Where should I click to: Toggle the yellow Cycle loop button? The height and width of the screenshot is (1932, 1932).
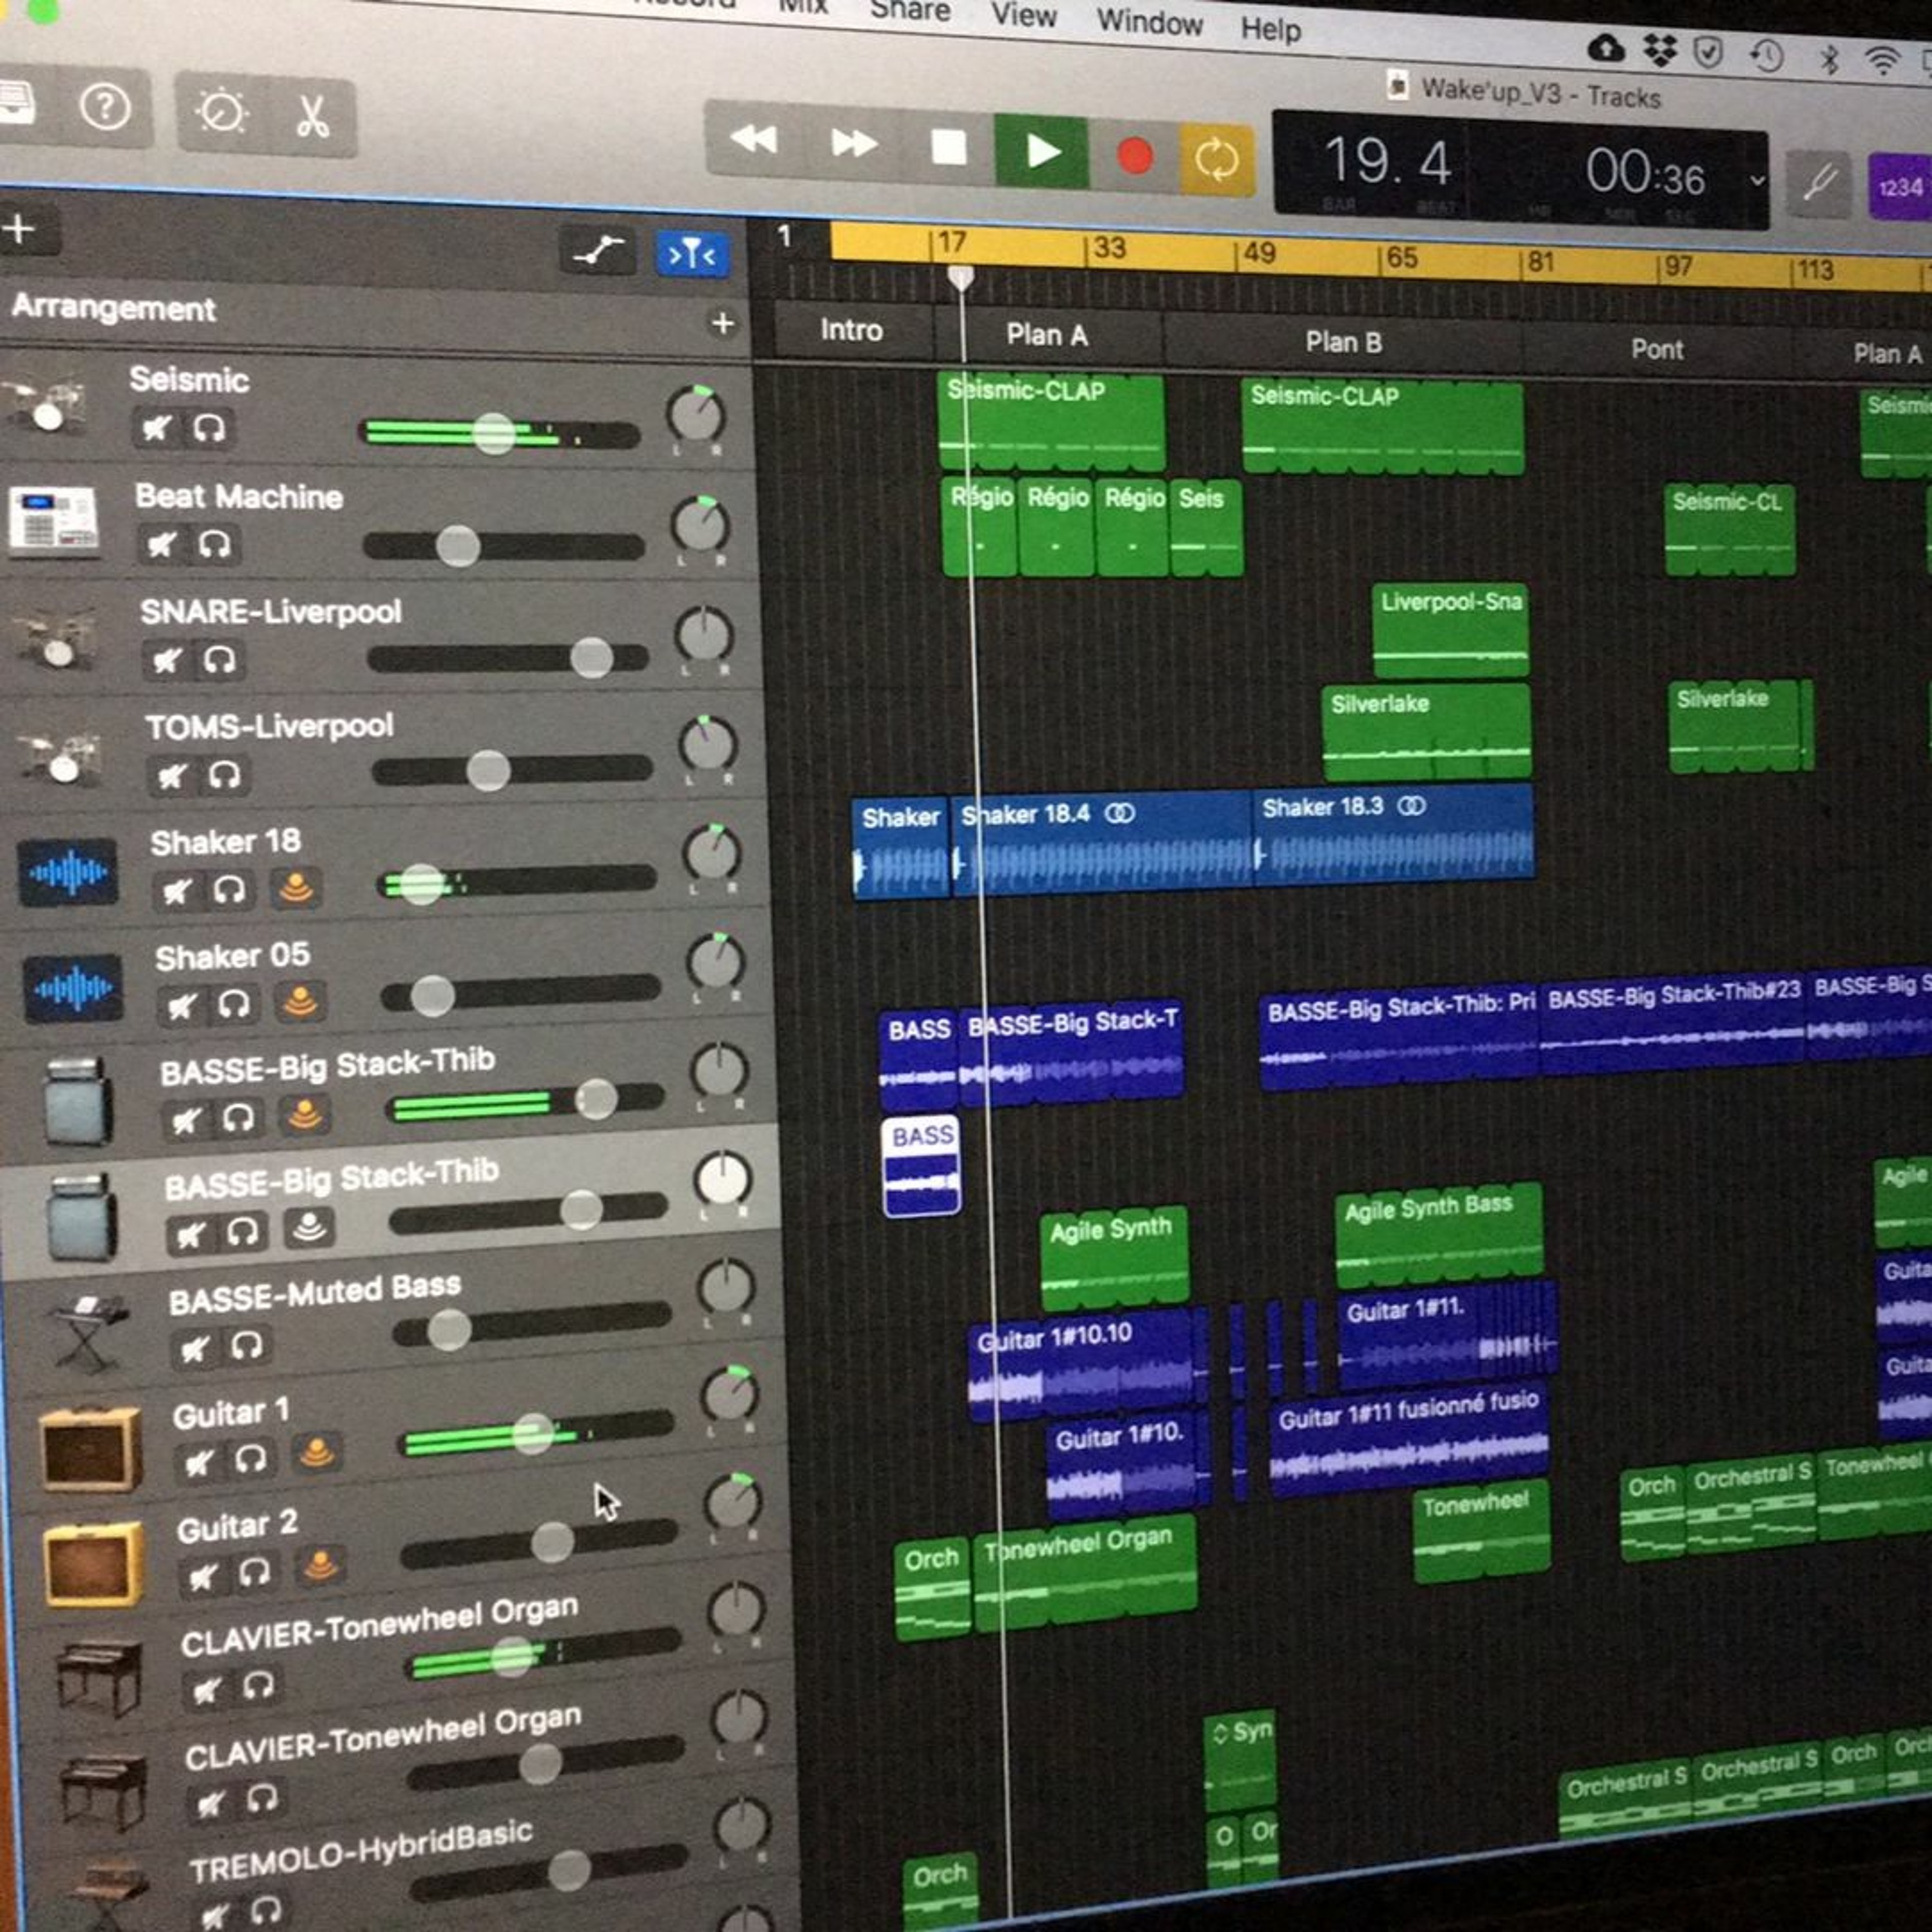[1216, 160]
